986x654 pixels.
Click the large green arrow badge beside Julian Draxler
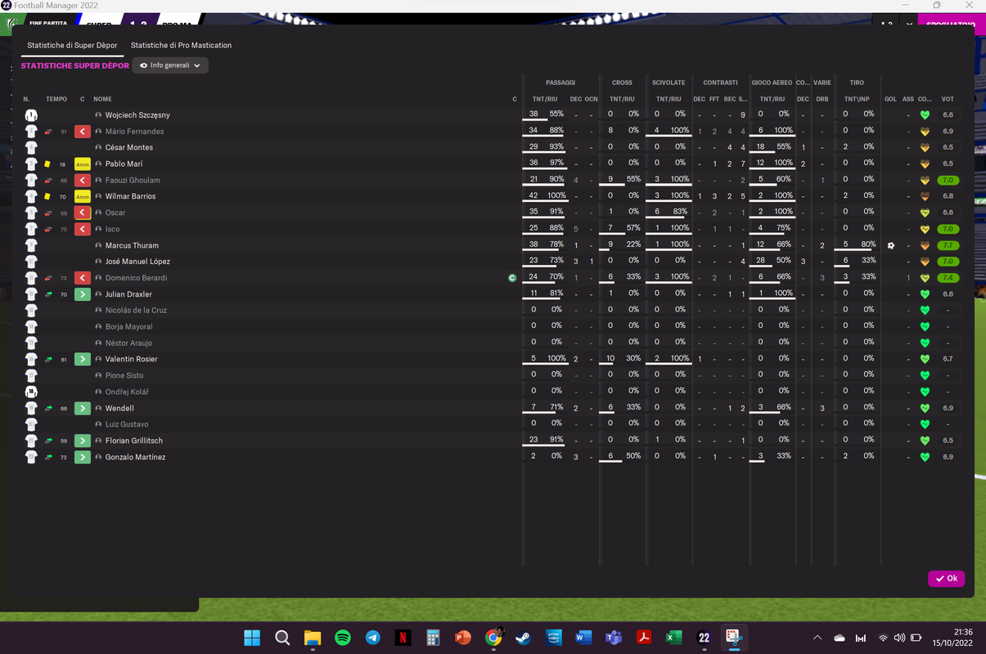(x=82, y=294)
